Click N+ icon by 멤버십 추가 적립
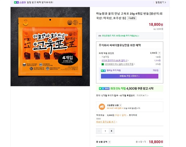This screenshot has height=147, width=186. click(103, 71)
